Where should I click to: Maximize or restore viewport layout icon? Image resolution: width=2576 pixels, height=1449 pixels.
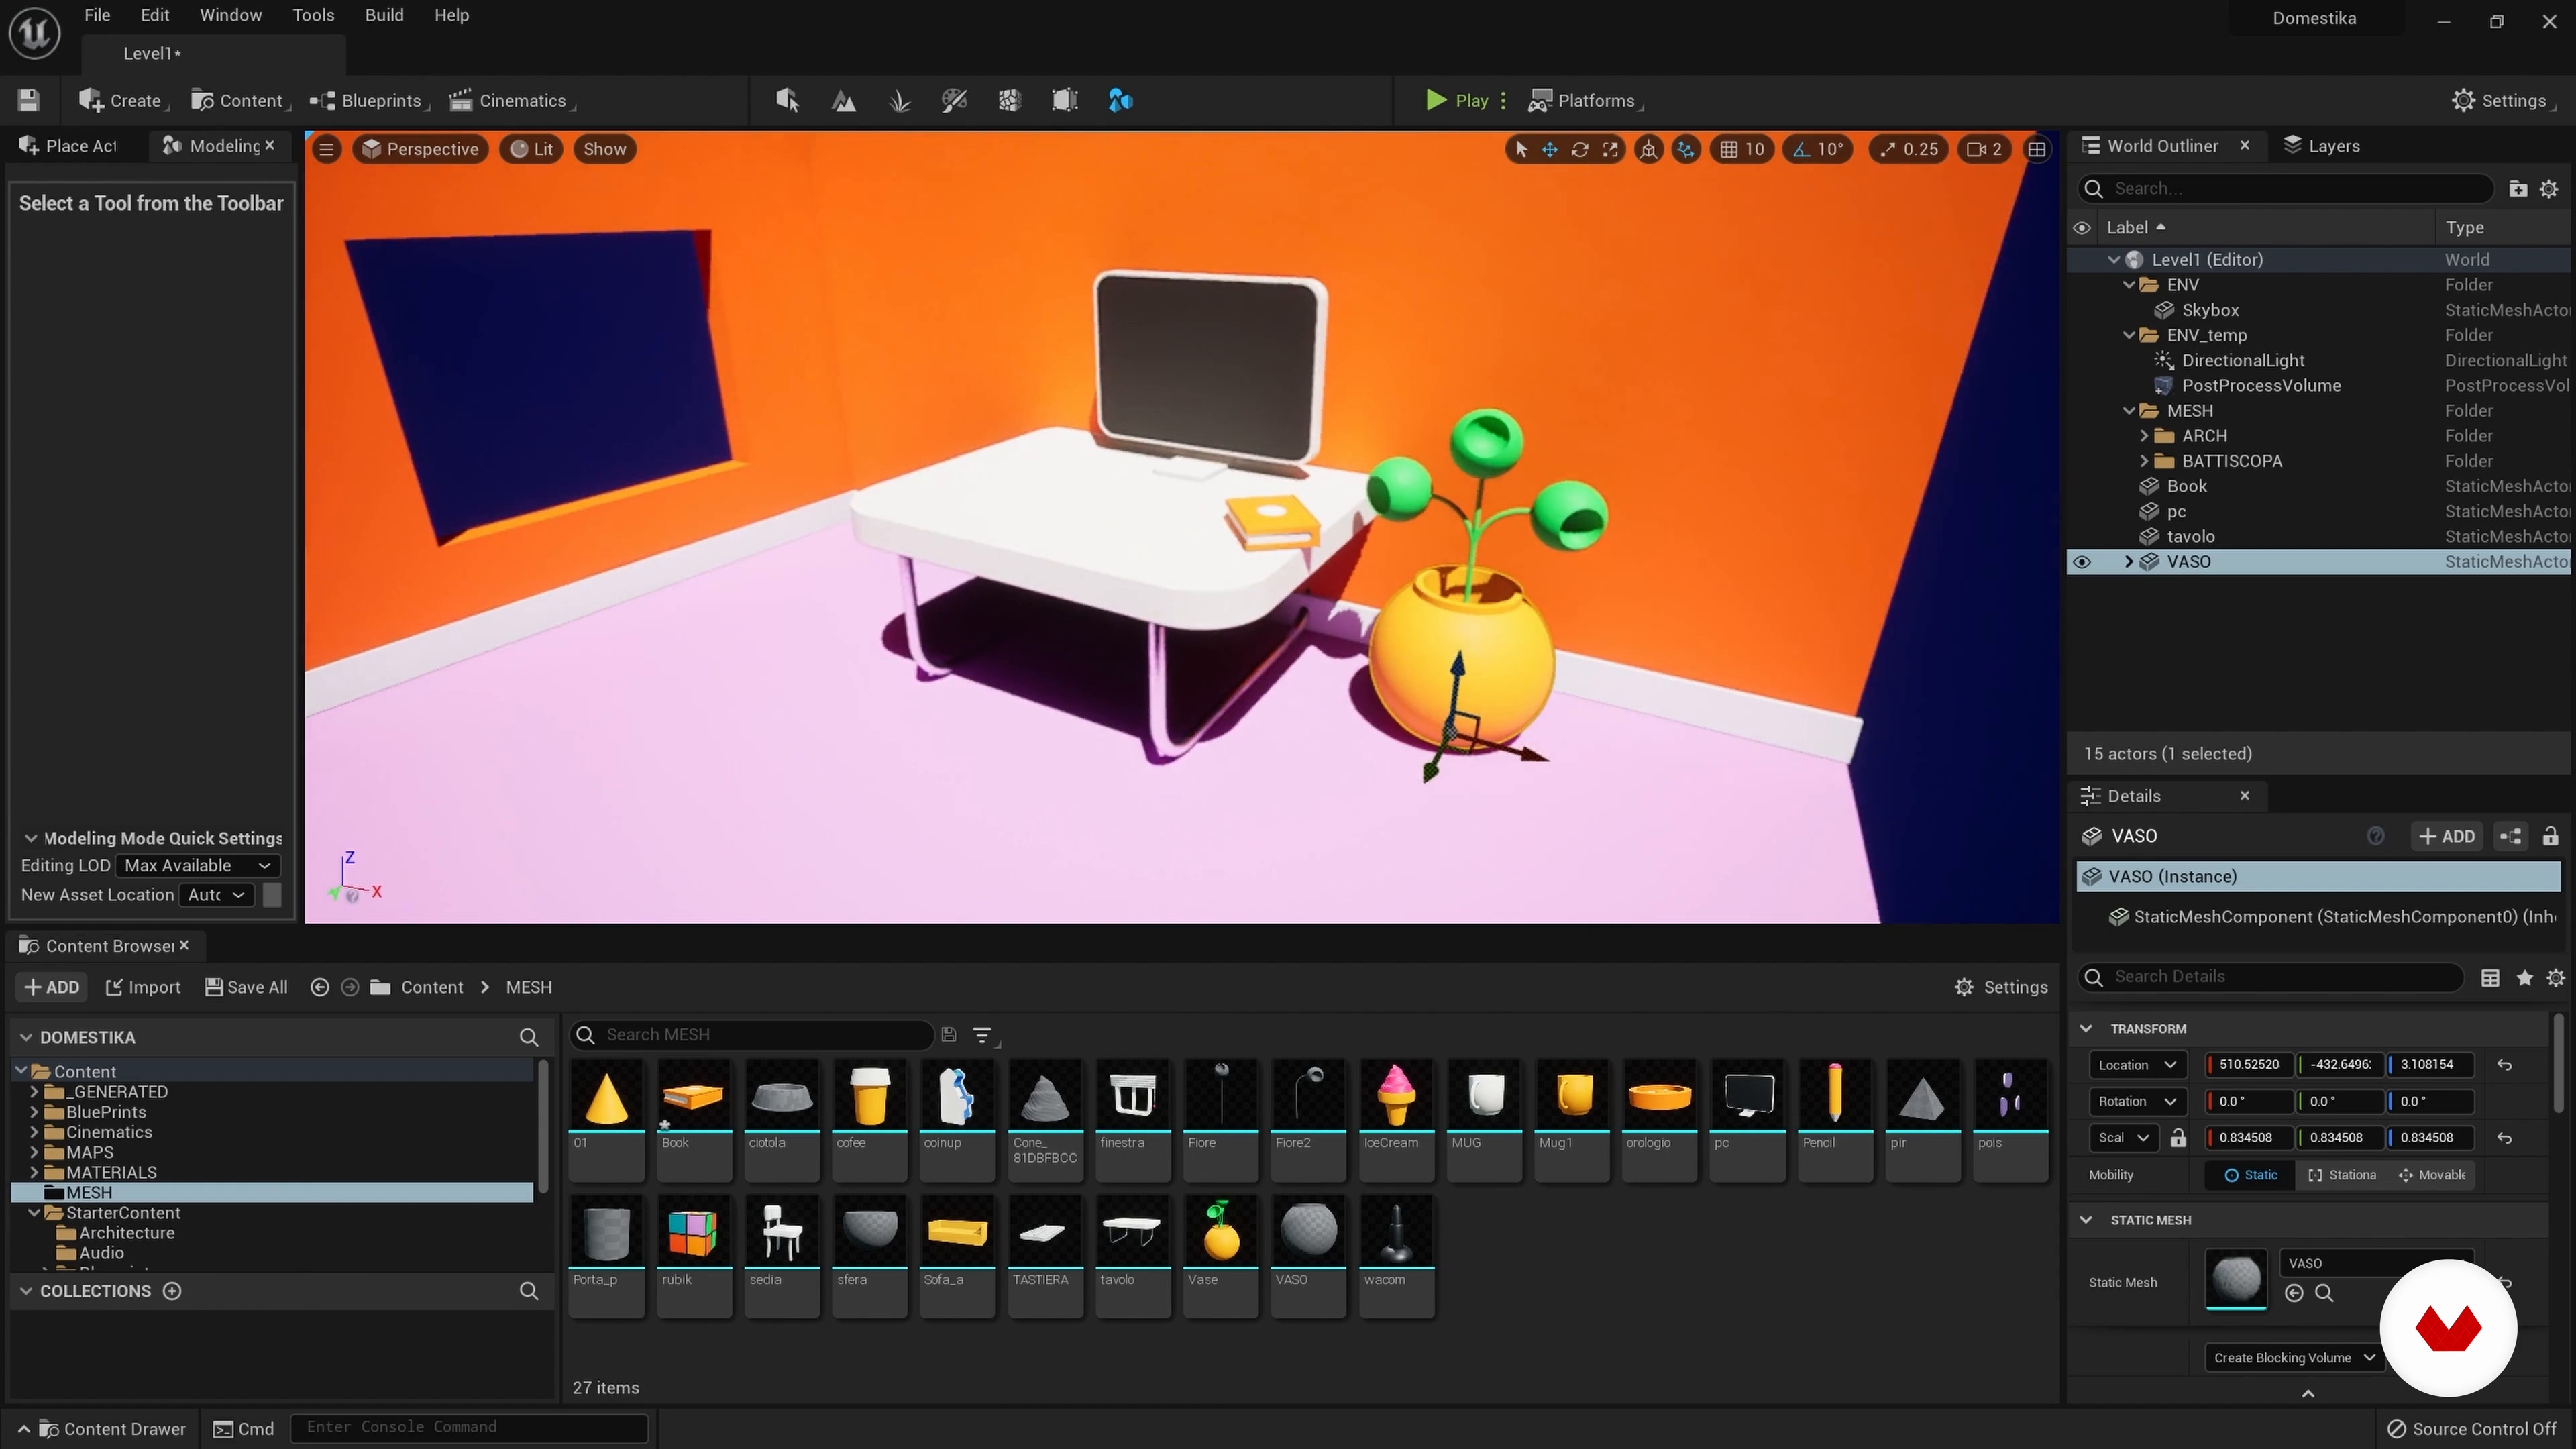2037,149
